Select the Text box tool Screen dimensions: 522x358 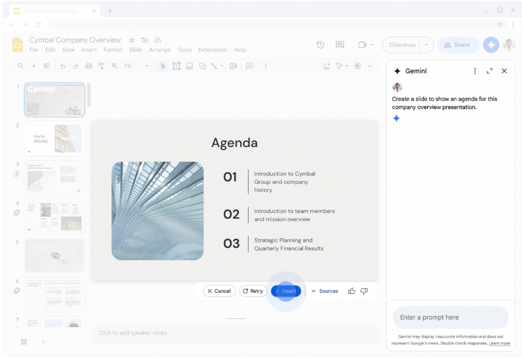point(176,66)
